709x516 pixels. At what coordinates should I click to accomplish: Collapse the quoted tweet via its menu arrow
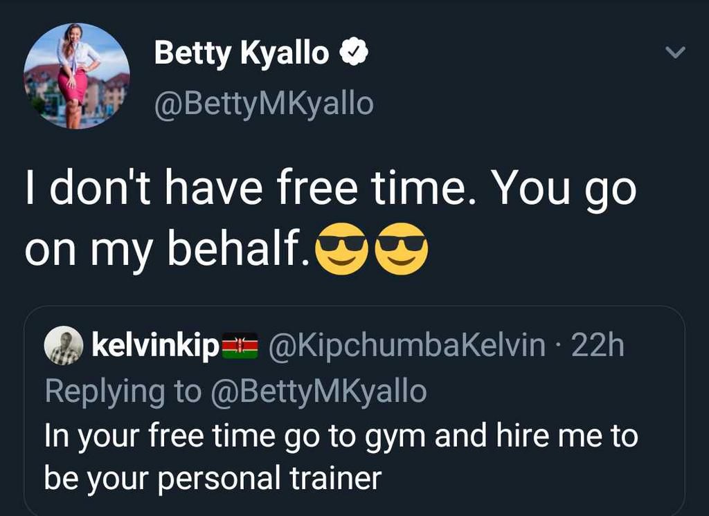(675, 50)
